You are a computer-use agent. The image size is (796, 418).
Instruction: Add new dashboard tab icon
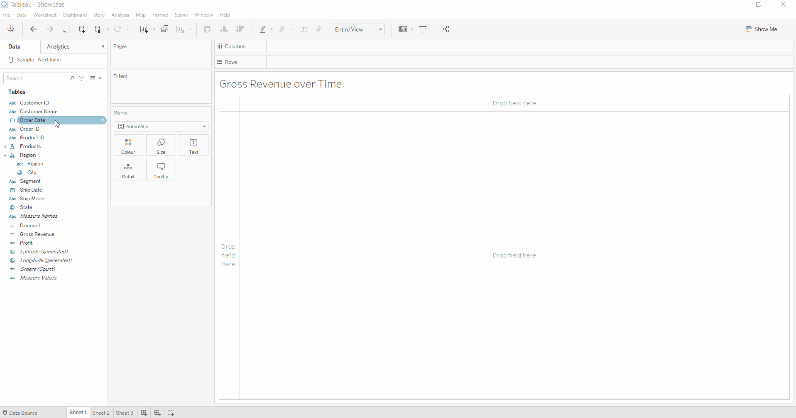point(157,413)
